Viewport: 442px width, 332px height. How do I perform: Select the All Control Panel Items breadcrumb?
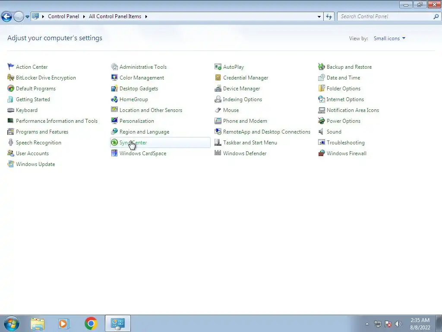click(x=115, y=16)
